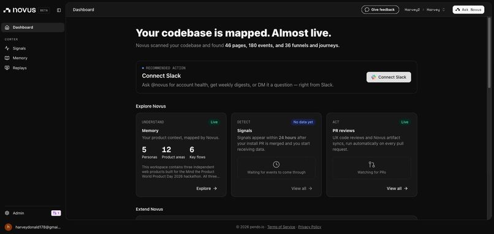494x234 pixels.
Task: Click the Admin gear icon
Action: point(7,213)
